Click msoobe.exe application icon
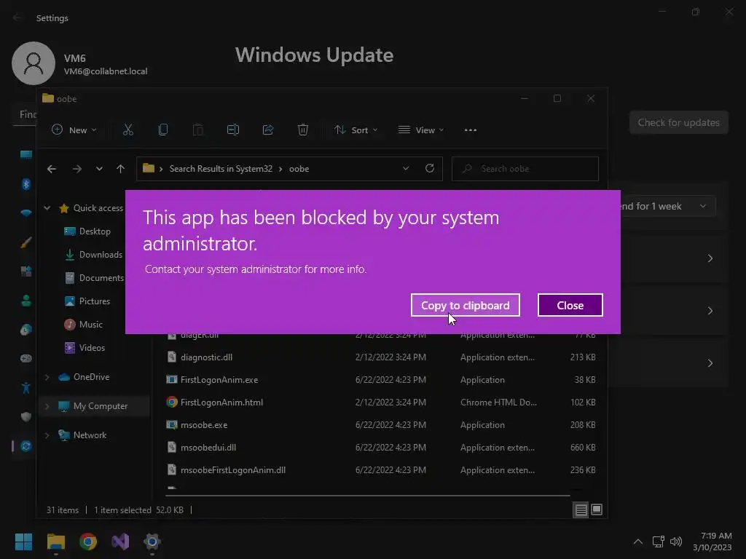The image size is (746, 559). [x=172, y=425]
